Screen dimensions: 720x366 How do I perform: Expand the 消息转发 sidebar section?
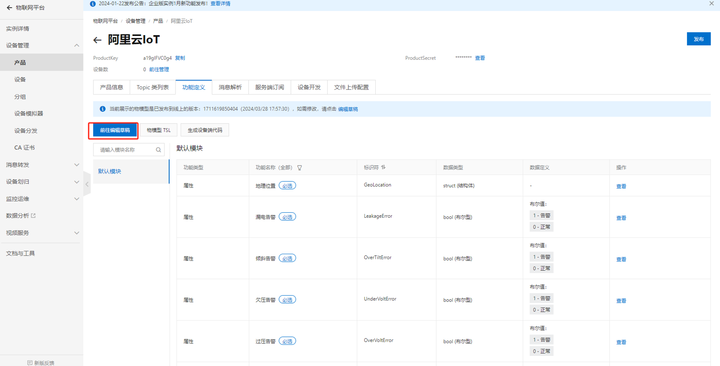[x=77, y=165]
